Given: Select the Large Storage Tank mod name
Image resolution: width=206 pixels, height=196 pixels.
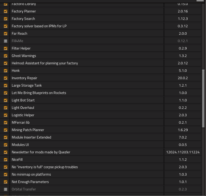Looking at the screenshot, I should point(27,85).
